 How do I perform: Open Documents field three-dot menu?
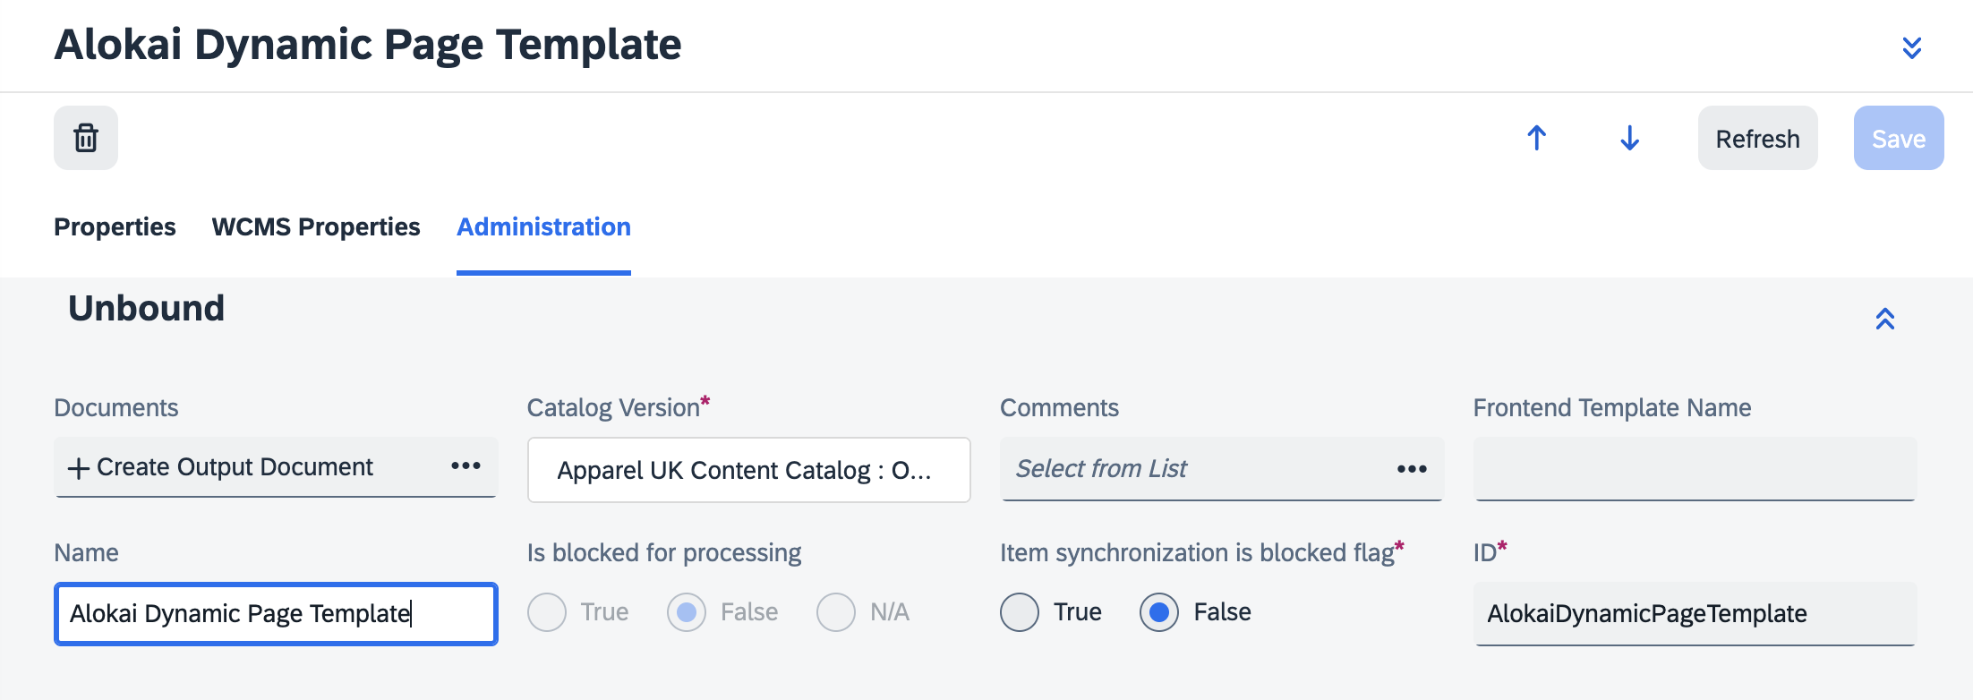click(x=465, y=466)
